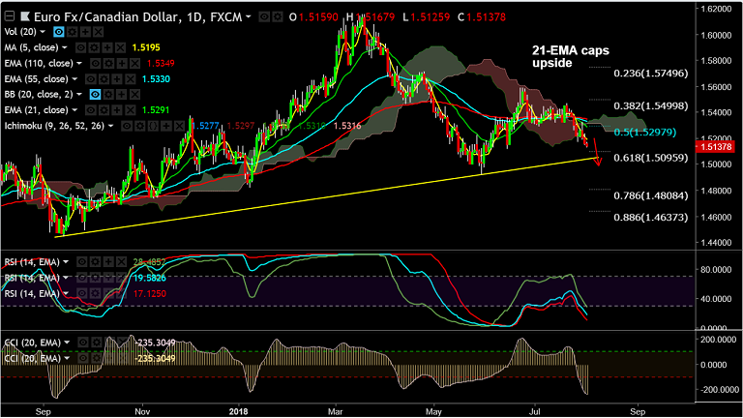This screenshot has width=743, height=418.
Task: Open the dropdown arrow after FXCM title
Action: click(x=248, y=17)
